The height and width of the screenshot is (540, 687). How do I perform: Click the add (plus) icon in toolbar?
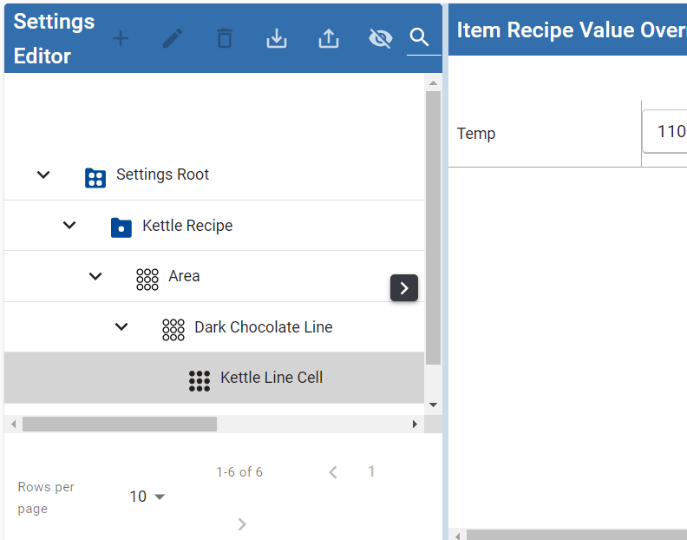tap(121, 38)
